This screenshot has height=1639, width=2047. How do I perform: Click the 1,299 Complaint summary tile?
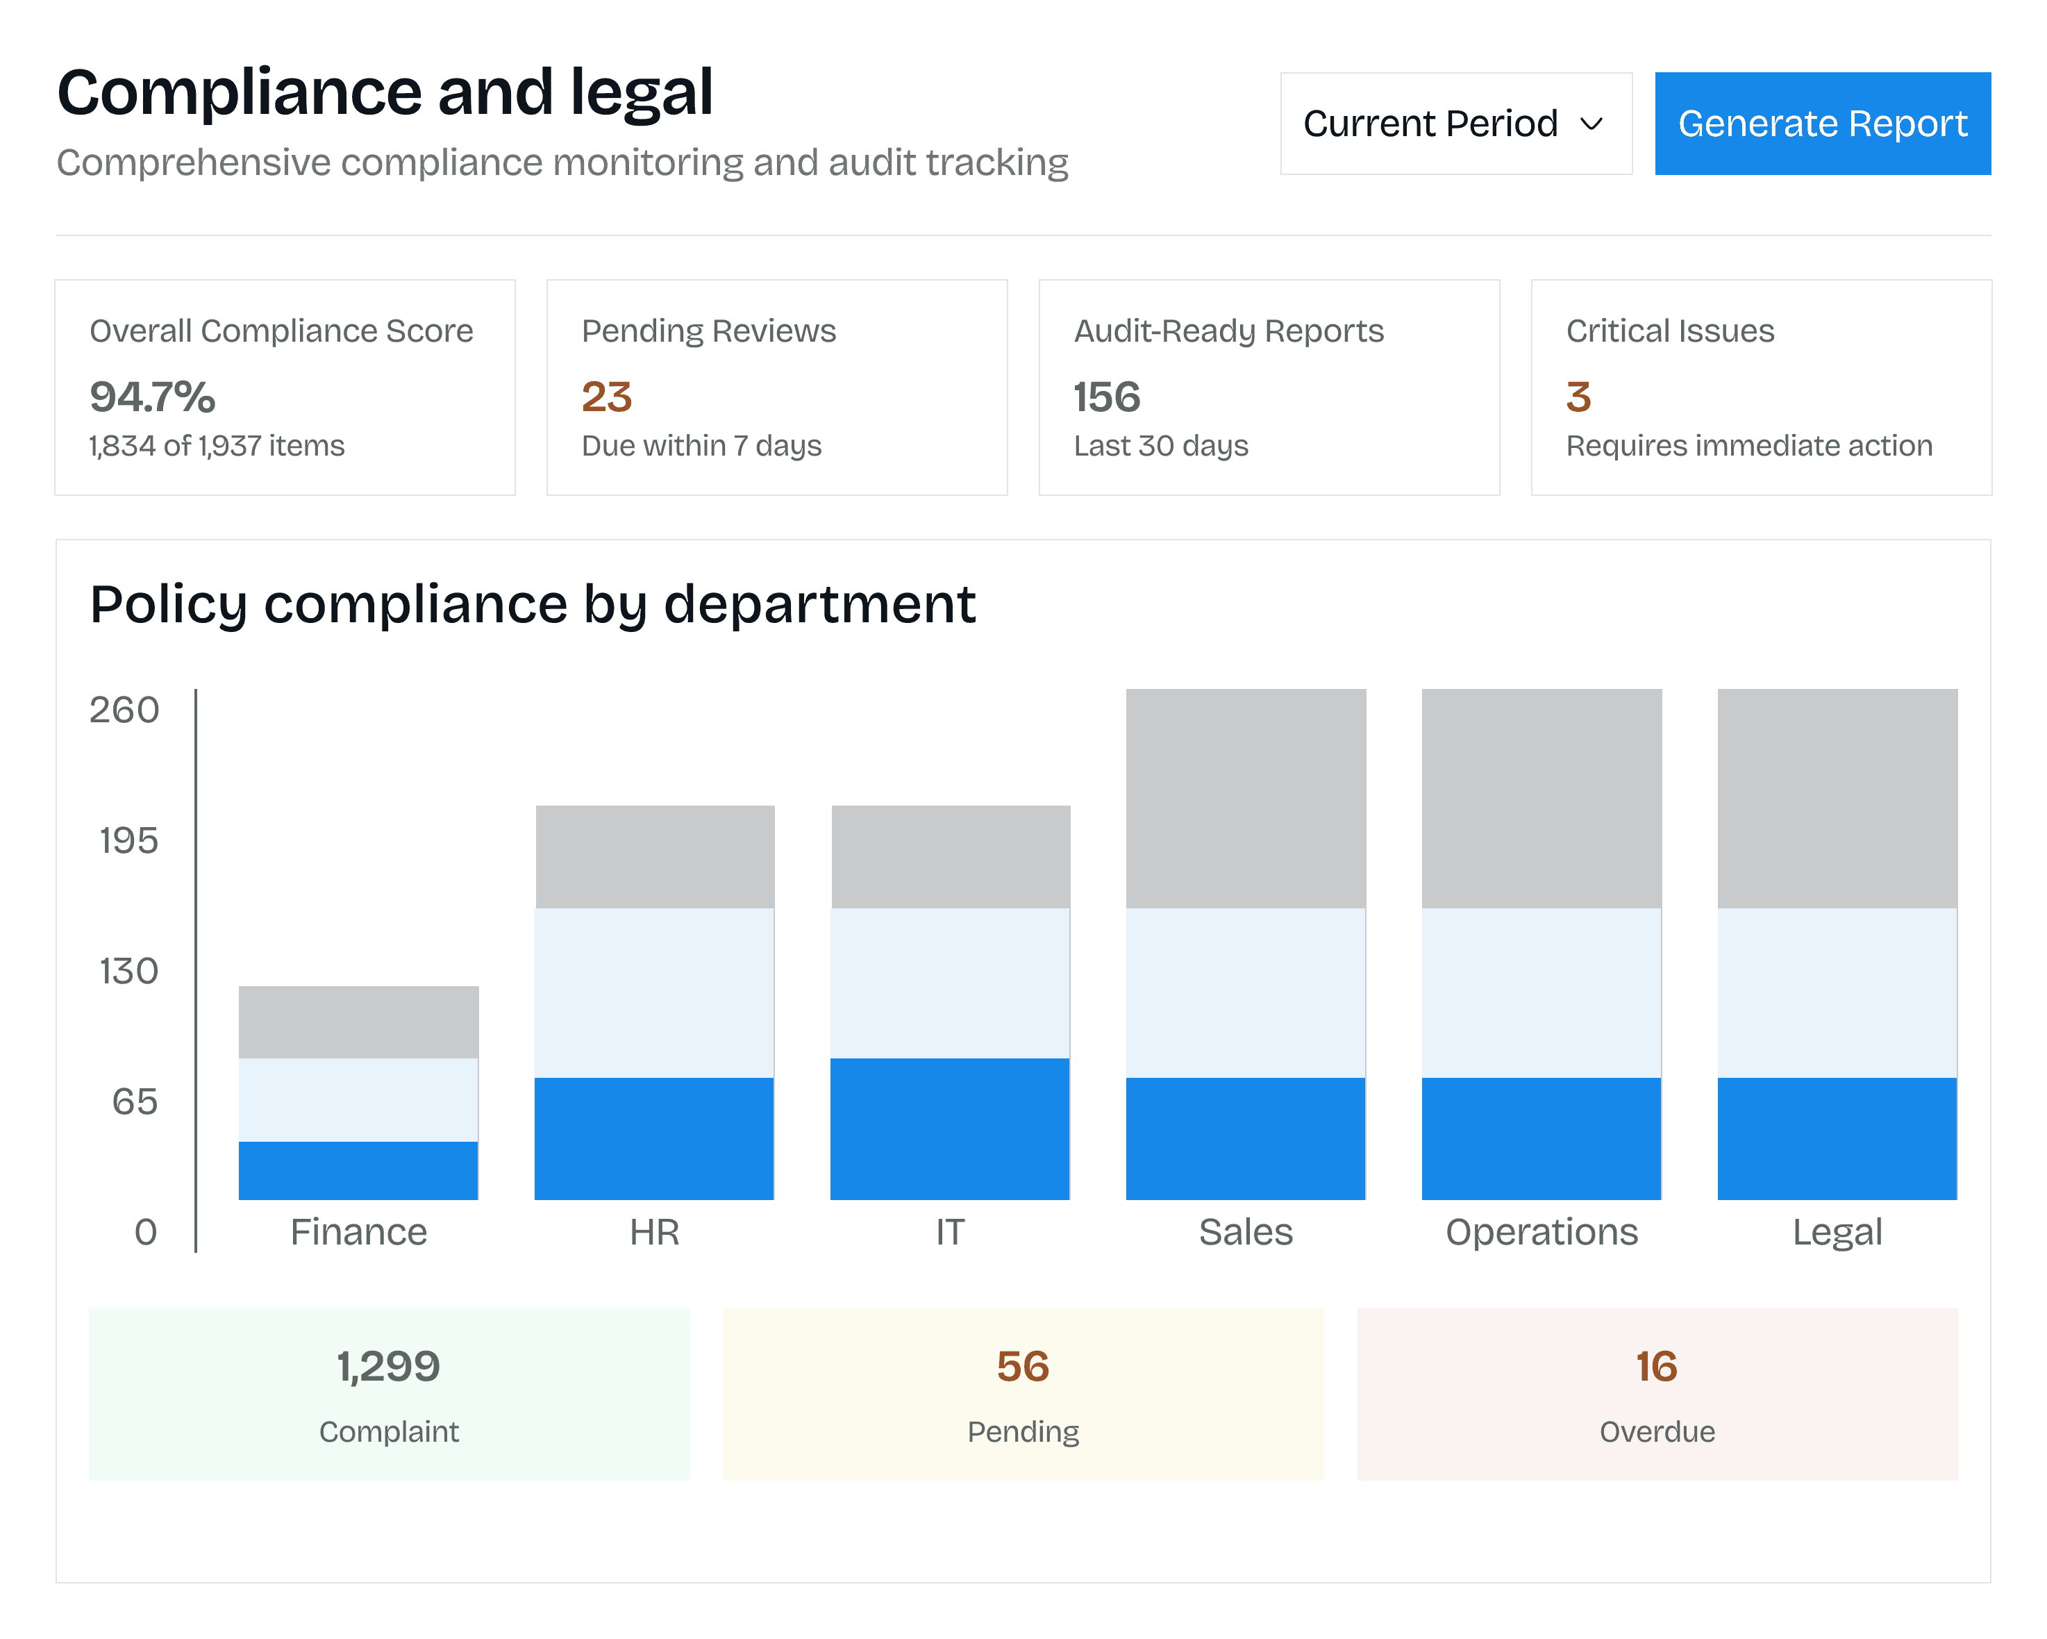coord(390,1393)
